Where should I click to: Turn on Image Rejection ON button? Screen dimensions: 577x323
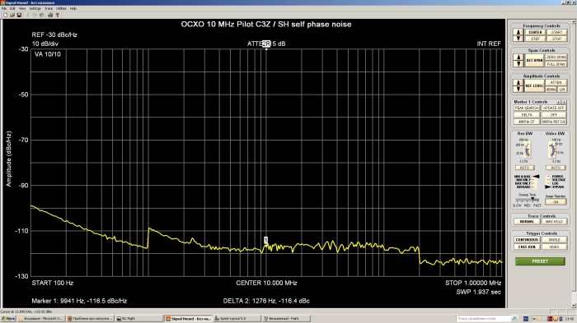[556, 202]
